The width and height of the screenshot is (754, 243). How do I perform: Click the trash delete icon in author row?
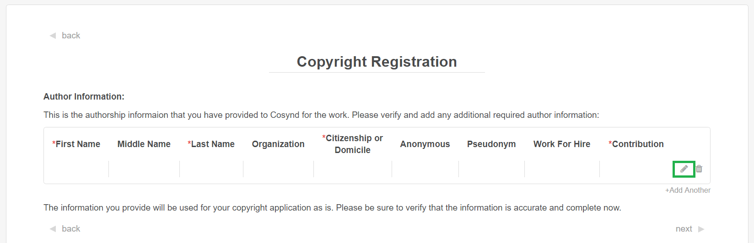click(699, 169)
